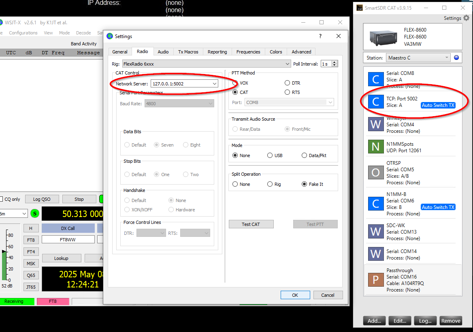Open the Decode menu in WSJT-X

click(x=83, y=33)
